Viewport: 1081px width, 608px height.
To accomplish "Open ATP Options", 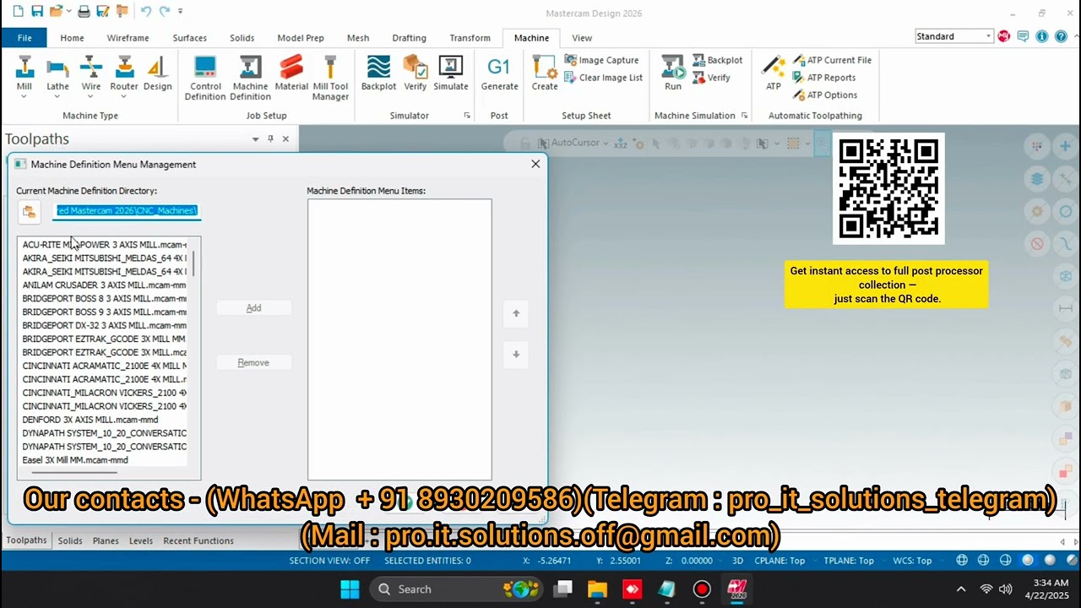I will [825, 95].
